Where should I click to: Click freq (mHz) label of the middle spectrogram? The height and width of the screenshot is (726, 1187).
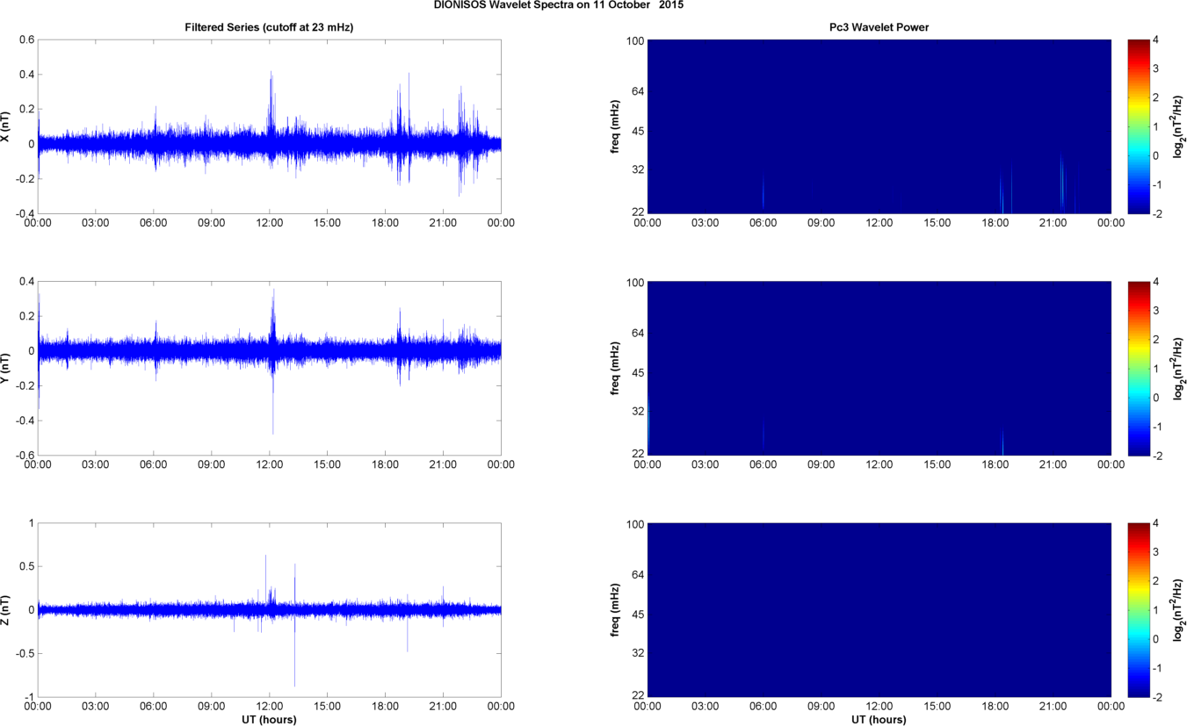(x=616, y=369)
